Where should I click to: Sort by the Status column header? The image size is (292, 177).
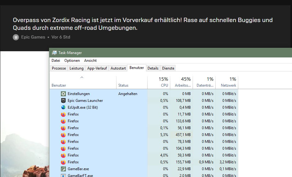click(x=132, y=83)
